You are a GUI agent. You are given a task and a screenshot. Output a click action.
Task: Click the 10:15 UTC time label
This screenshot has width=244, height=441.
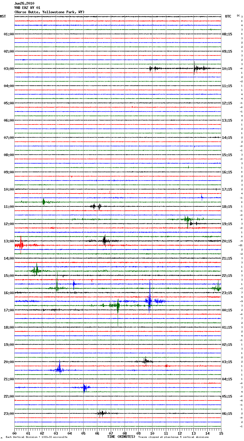(x=227, y=69)
